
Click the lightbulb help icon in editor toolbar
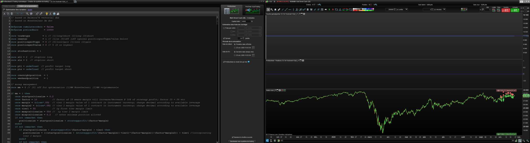click(x=47, y=14)
